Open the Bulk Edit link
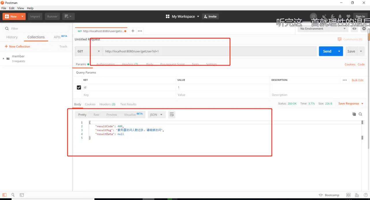This screenshot has height=200, width=370. [x=358, y=80]
